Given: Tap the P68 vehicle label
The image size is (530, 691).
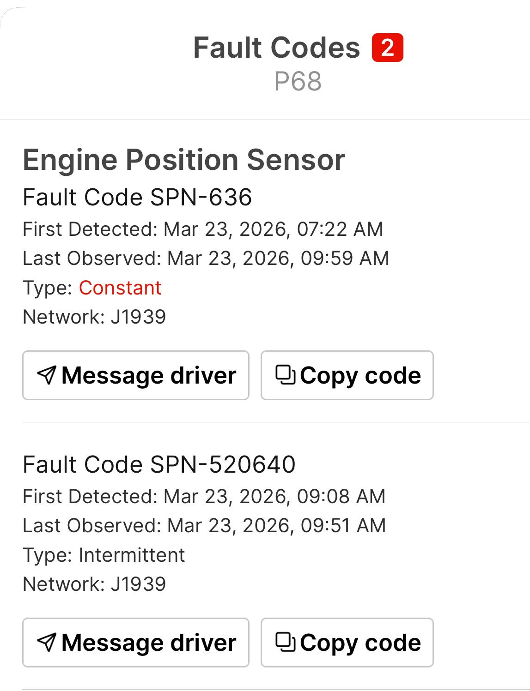Looking at the screenshot, I should coord(298,82).
